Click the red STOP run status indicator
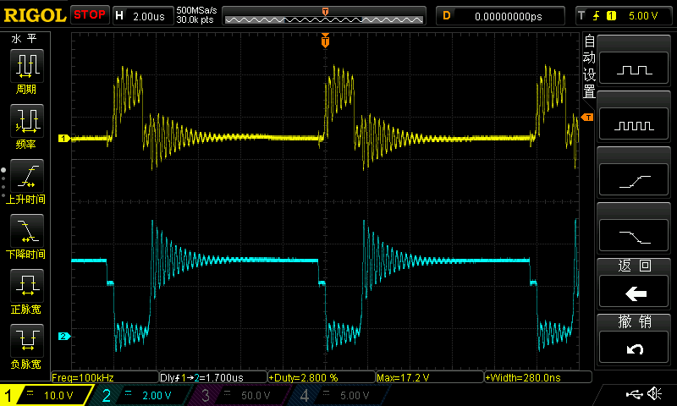Image resolution: width=677 pixels, height=406 pixels. [x=90, y=15]
